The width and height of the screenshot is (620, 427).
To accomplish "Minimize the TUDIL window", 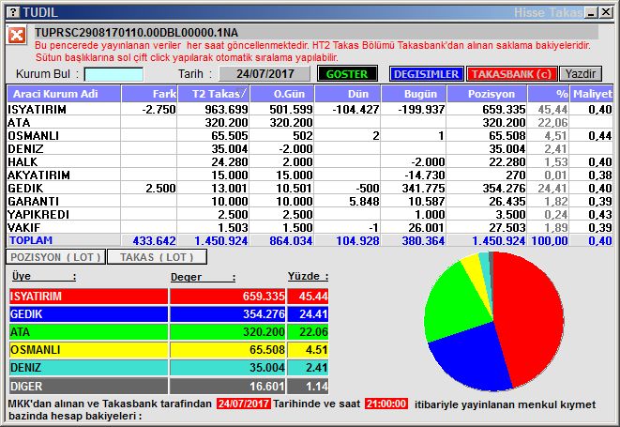I will point(592,12).
